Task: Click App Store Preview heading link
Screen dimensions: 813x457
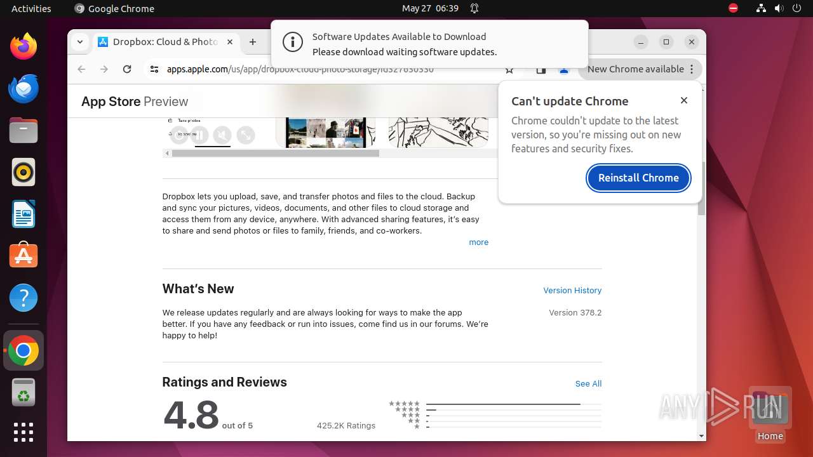Action: click(135, 102)
